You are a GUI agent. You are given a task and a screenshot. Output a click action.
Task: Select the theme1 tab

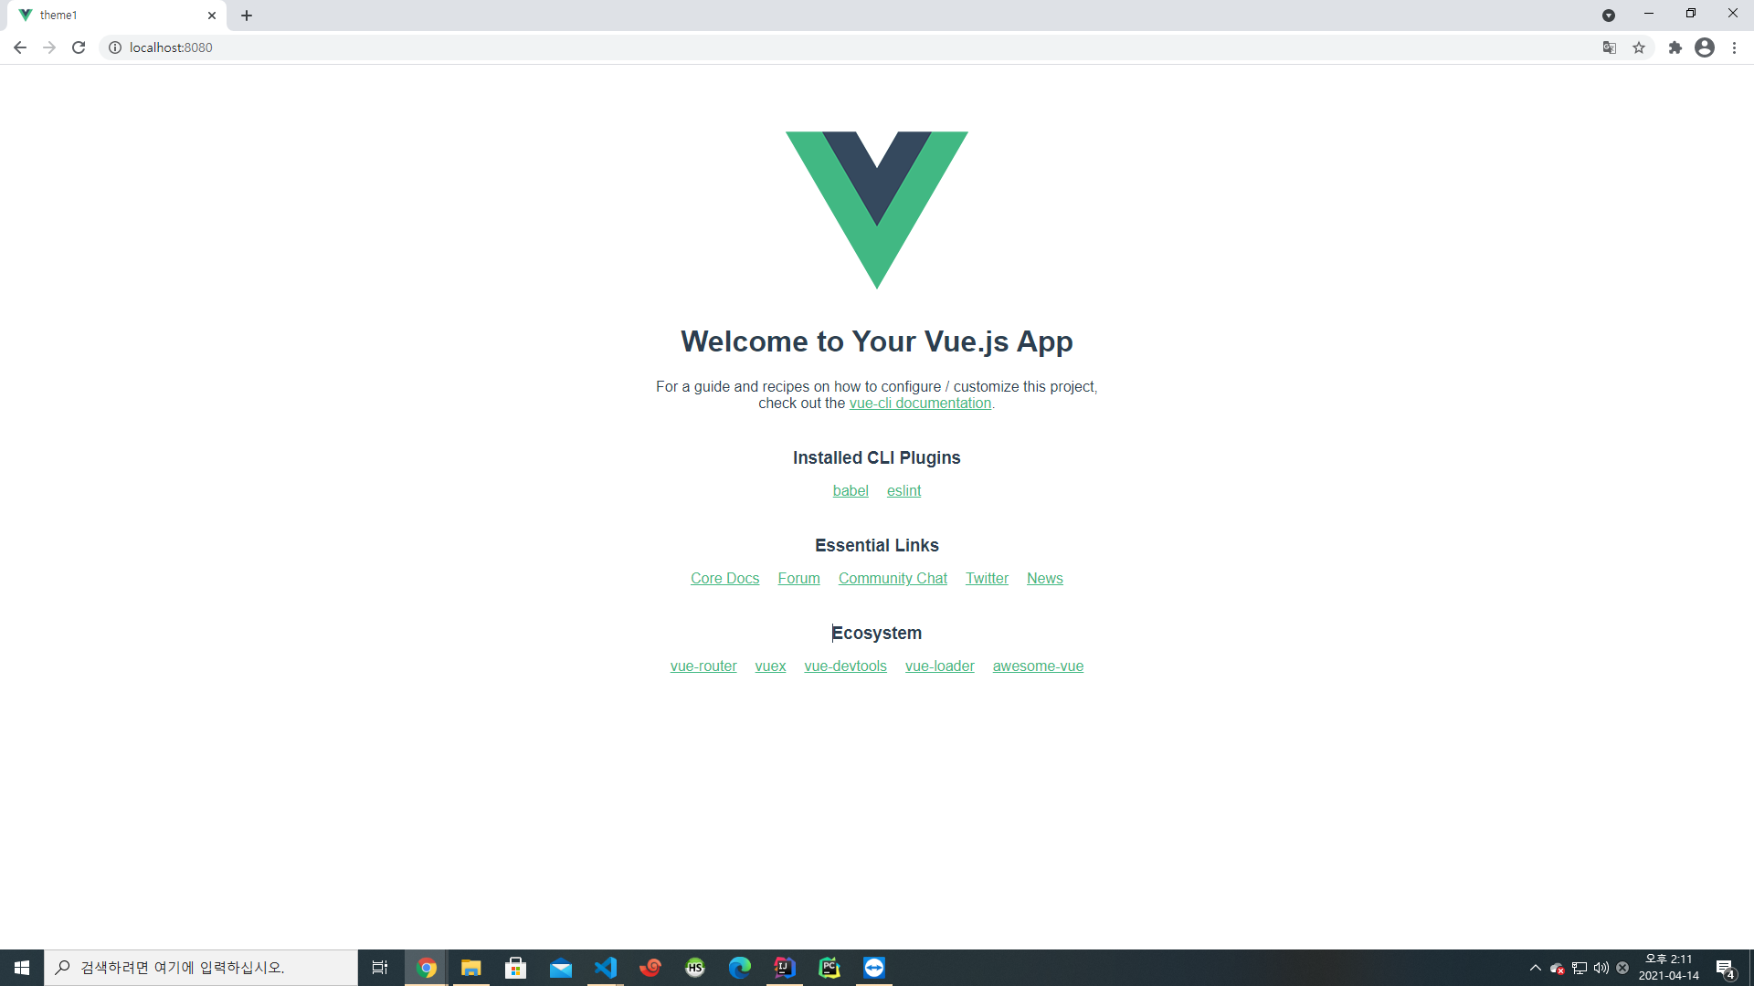pos(110,16)
